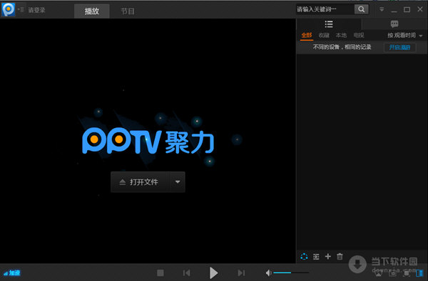The height and width of the screenshot is (281, 428).
Task: Select the playlist list-view panel tab
Action: 329,24
